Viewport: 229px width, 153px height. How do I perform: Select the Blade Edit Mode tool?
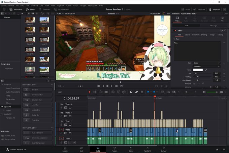(106, 92)
